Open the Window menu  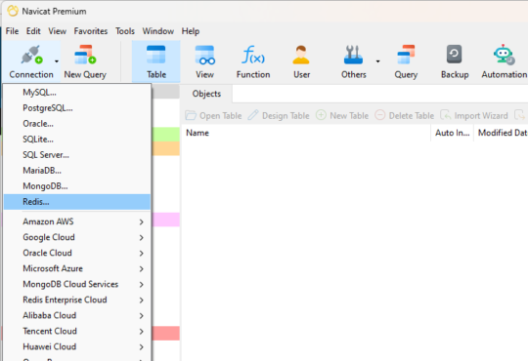[158, 31]
